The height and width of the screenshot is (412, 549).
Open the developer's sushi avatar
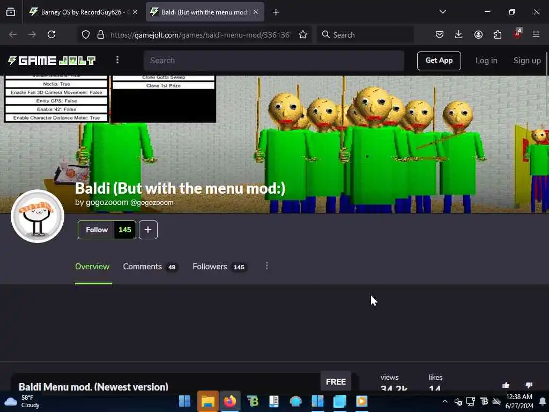pyautogui.click(x=38, y=216)
